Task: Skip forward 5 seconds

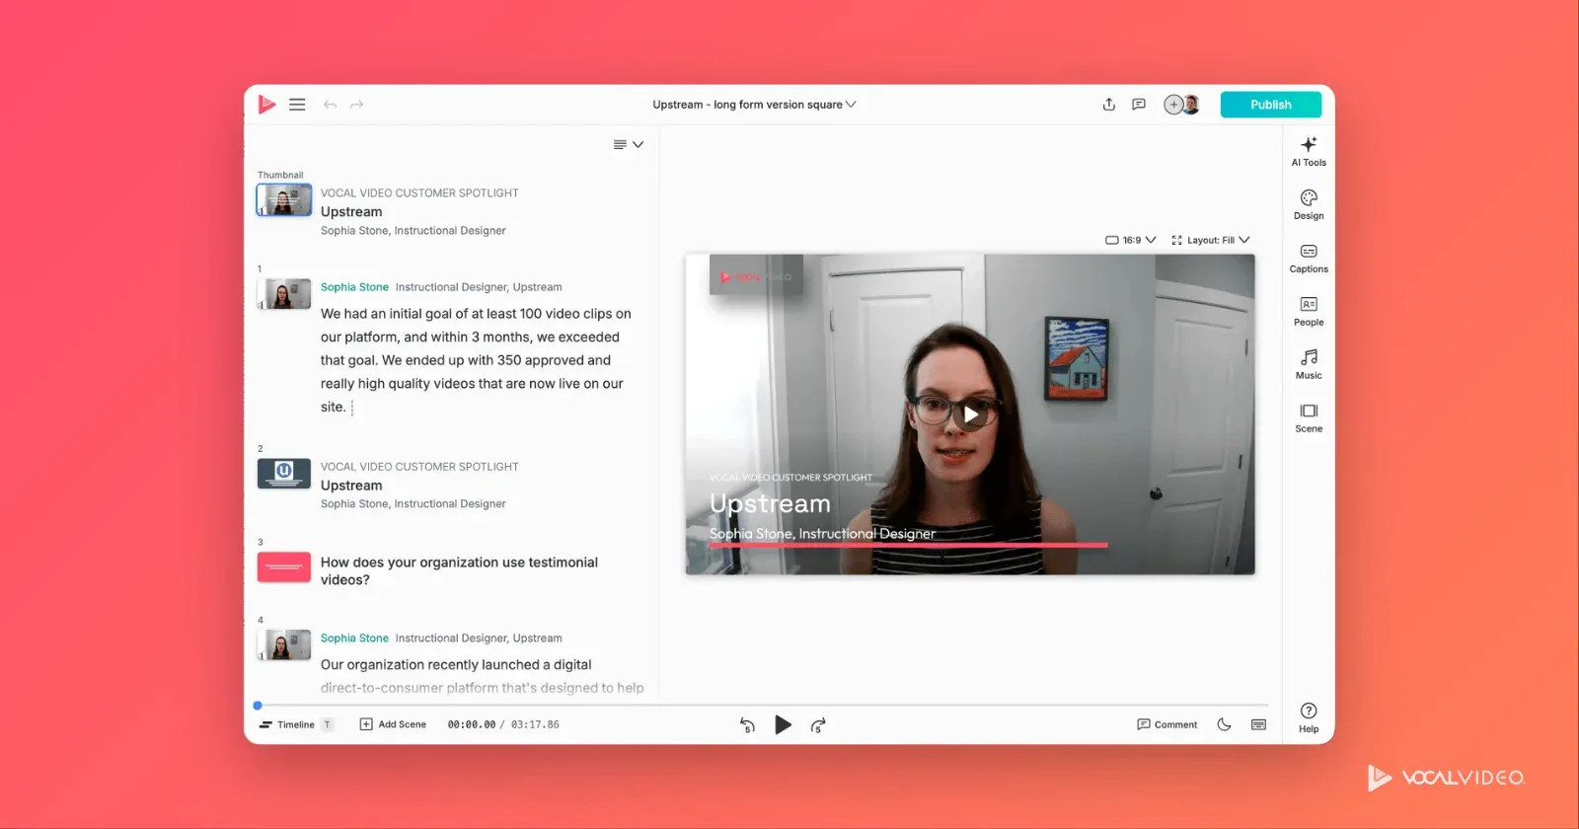Action: click(818, 725)
